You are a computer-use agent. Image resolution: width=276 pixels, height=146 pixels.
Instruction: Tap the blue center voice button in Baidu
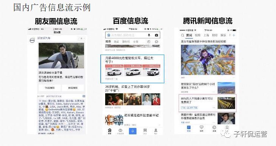133,131
